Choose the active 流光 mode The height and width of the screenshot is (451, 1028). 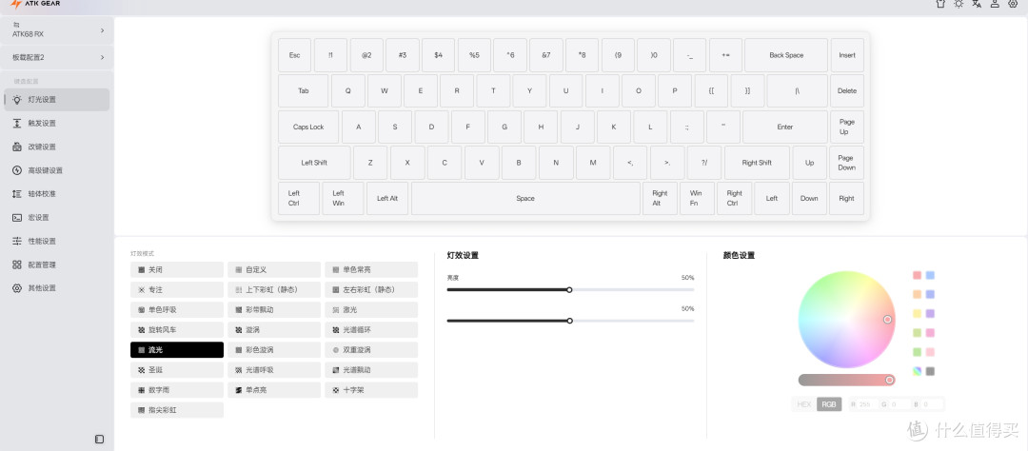177,350
